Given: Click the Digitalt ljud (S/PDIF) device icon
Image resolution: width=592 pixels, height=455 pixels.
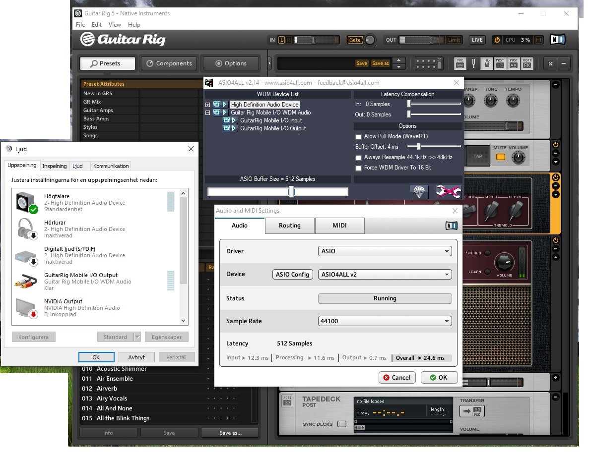Looking at the screenshot, I should click(26, 257).
